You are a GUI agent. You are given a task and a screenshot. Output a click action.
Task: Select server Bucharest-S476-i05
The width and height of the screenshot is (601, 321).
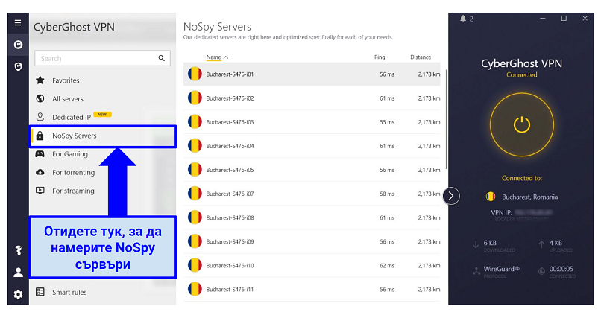click(312, 170)
